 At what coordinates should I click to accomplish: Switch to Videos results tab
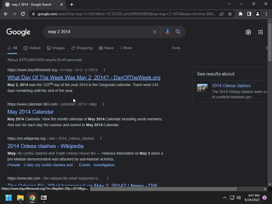tap(32, 48)
